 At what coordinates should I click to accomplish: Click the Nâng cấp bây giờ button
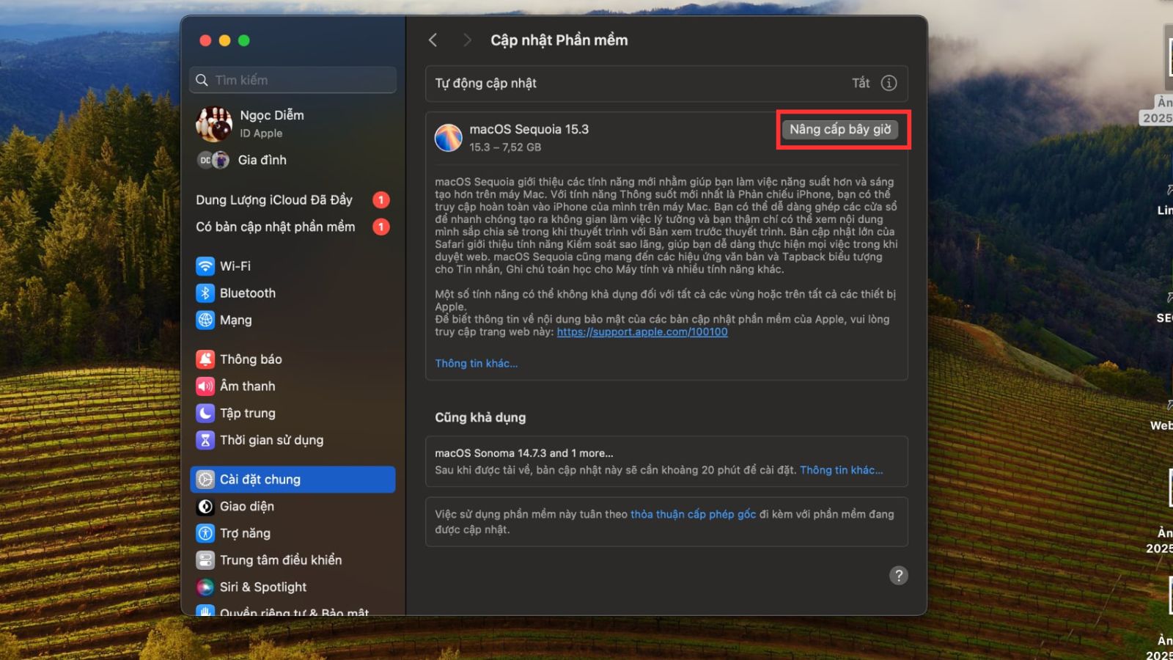(840, 129)
